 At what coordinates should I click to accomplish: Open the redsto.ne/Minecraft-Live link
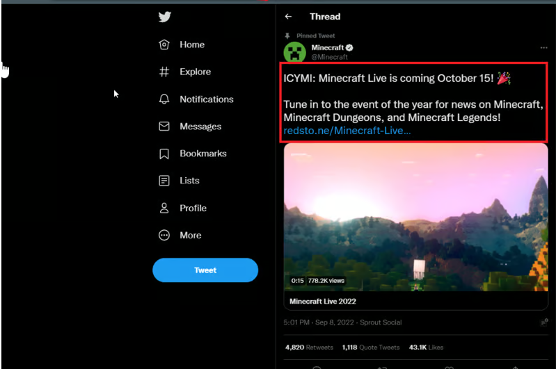347,131
